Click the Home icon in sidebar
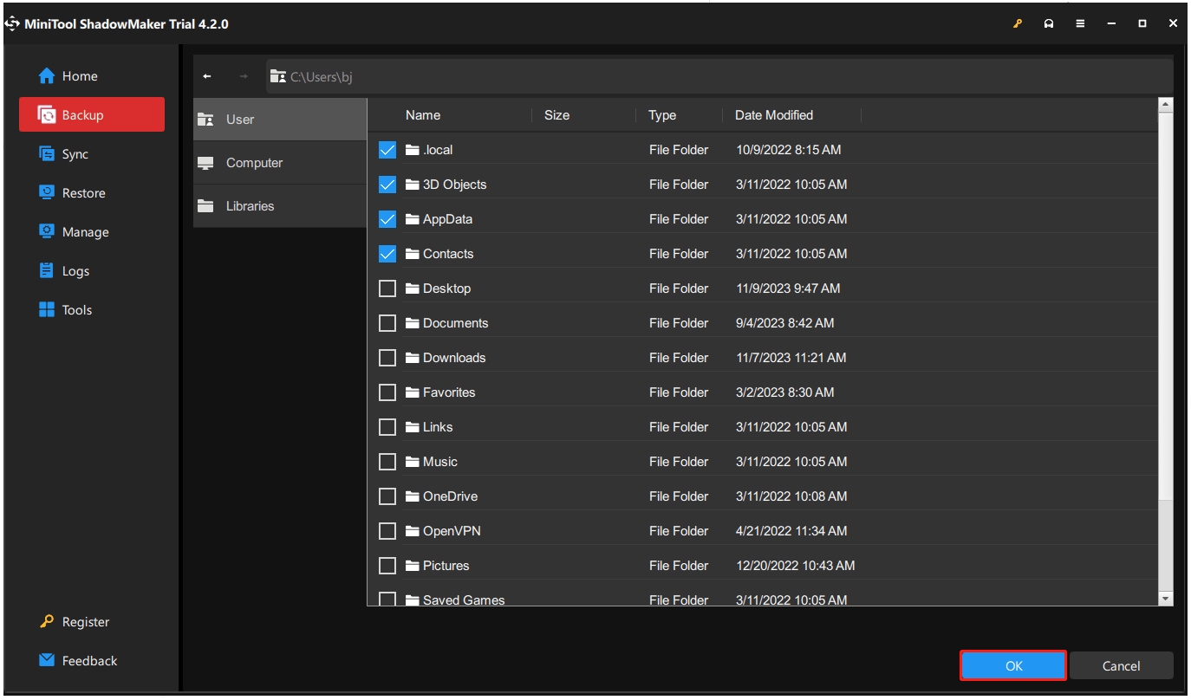This screenshot has height=700, width=1191. [47, 76]
